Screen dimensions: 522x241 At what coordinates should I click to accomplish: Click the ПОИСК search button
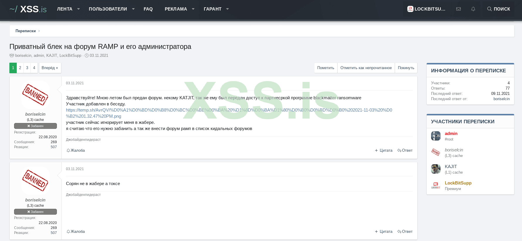pos(499,9)
